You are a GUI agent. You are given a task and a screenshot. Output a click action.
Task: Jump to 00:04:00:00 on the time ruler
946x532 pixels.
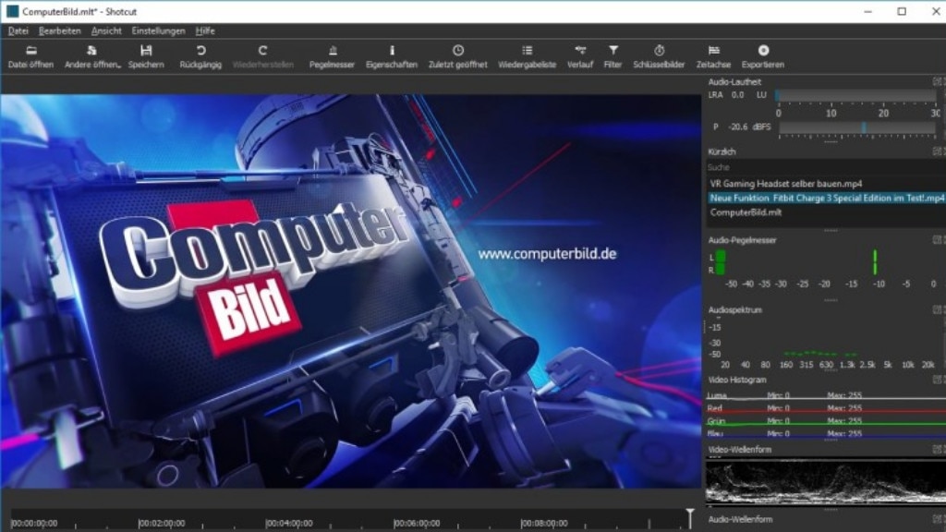coord(289,523)
